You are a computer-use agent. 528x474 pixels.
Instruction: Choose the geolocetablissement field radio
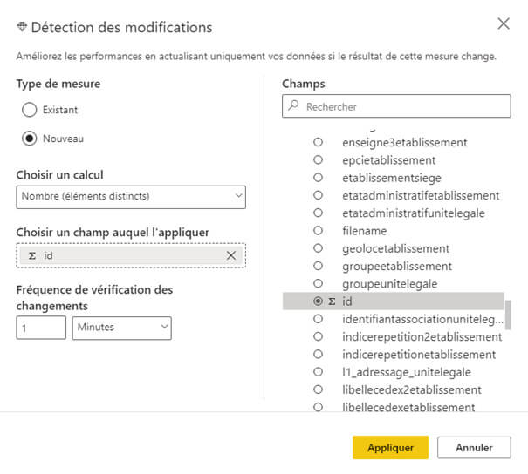click(x=318, y=248)
